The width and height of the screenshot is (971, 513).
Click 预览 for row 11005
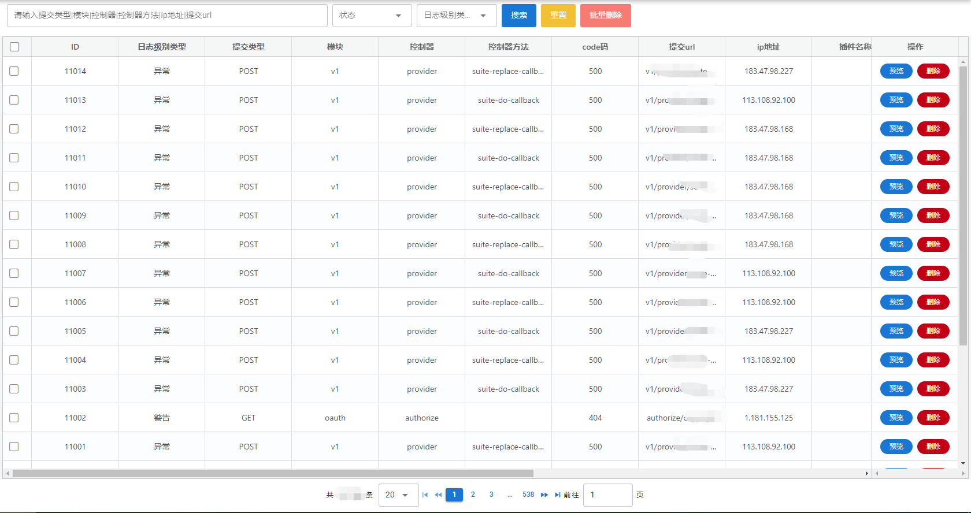(x=896, y=331)
